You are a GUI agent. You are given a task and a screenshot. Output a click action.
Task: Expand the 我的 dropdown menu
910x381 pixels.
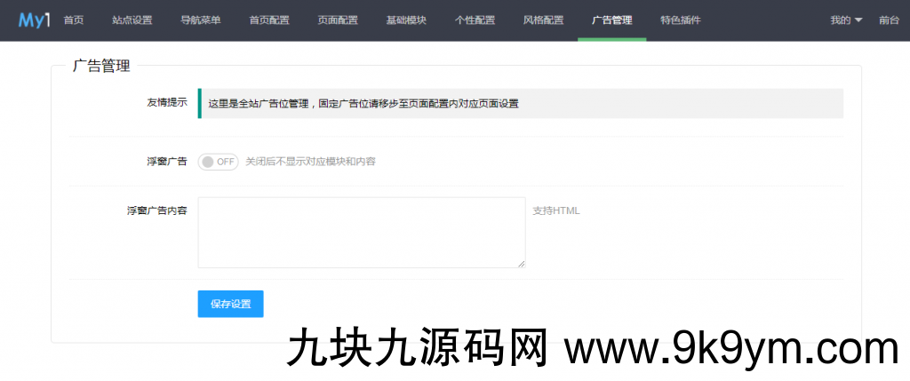tap(846, 20)
